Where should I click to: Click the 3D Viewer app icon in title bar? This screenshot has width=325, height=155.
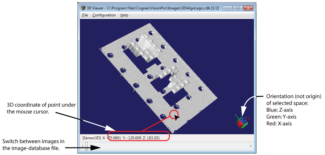(83, 8)
